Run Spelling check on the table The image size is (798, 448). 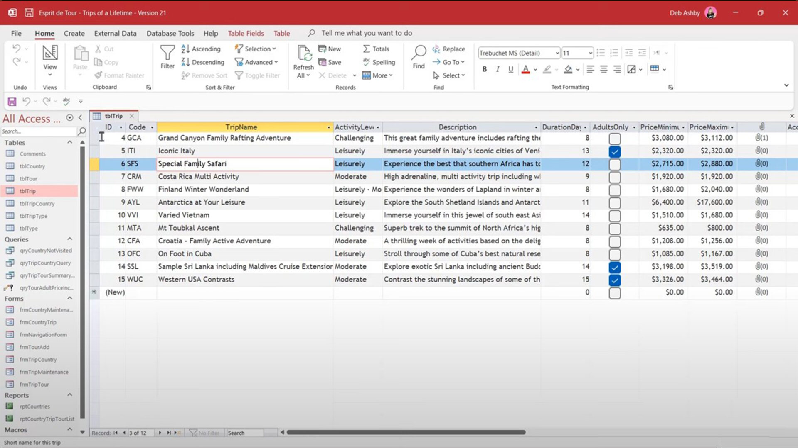click(379, 62)
